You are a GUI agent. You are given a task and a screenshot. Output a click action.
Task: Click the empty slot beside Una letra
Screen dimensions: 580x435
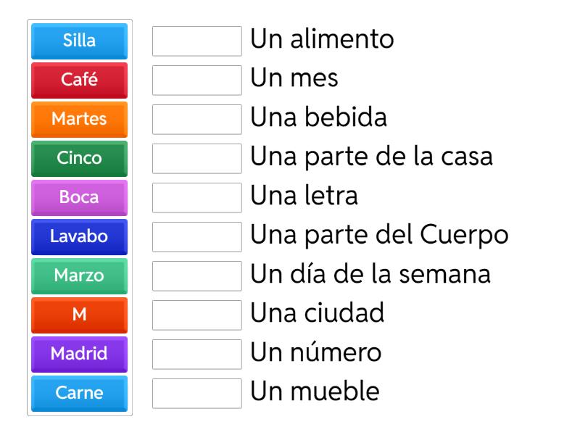[197, 198]
